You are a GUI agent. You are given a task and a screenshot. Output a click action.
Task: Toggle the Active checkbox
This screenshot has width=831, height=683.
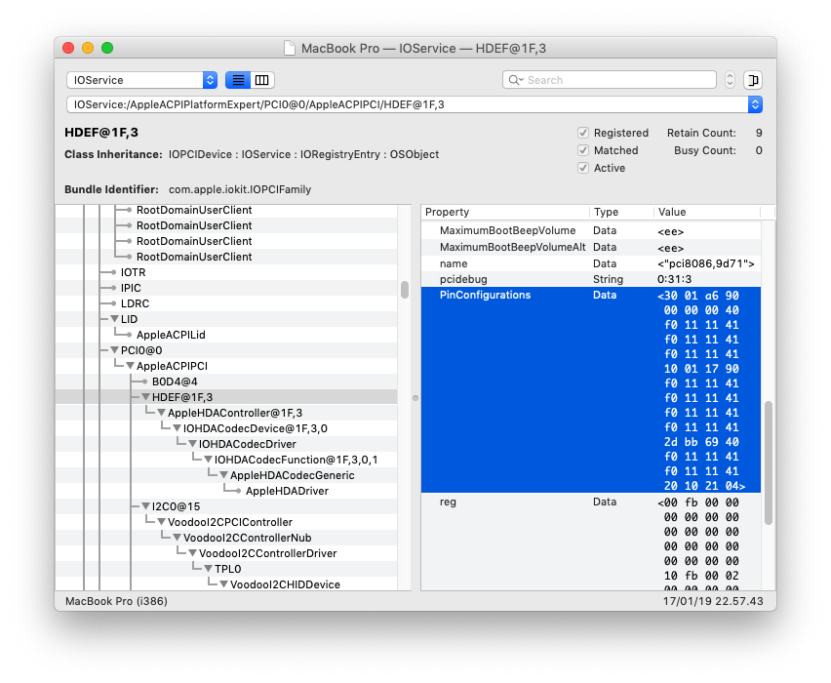click(583, 168)
